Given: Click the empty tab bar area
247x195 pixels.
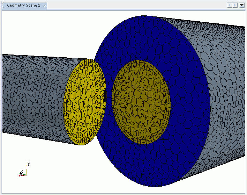Looking at the screenshot, I should pyautogui.click(x=140, y=5).
